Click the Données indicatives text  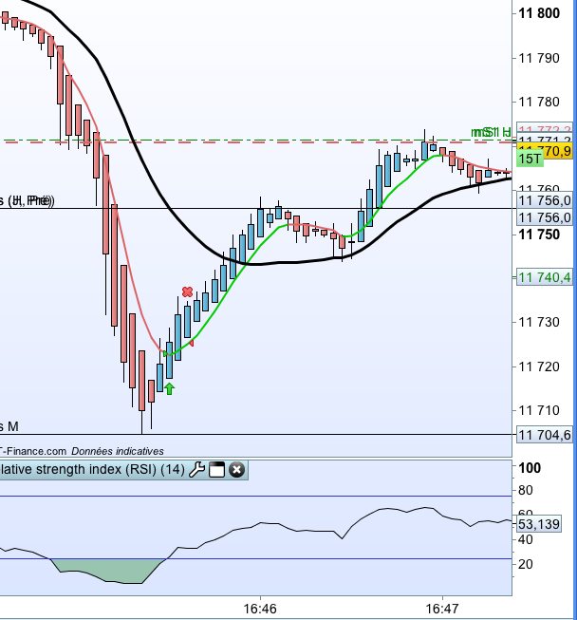click(x=118, y=451)
